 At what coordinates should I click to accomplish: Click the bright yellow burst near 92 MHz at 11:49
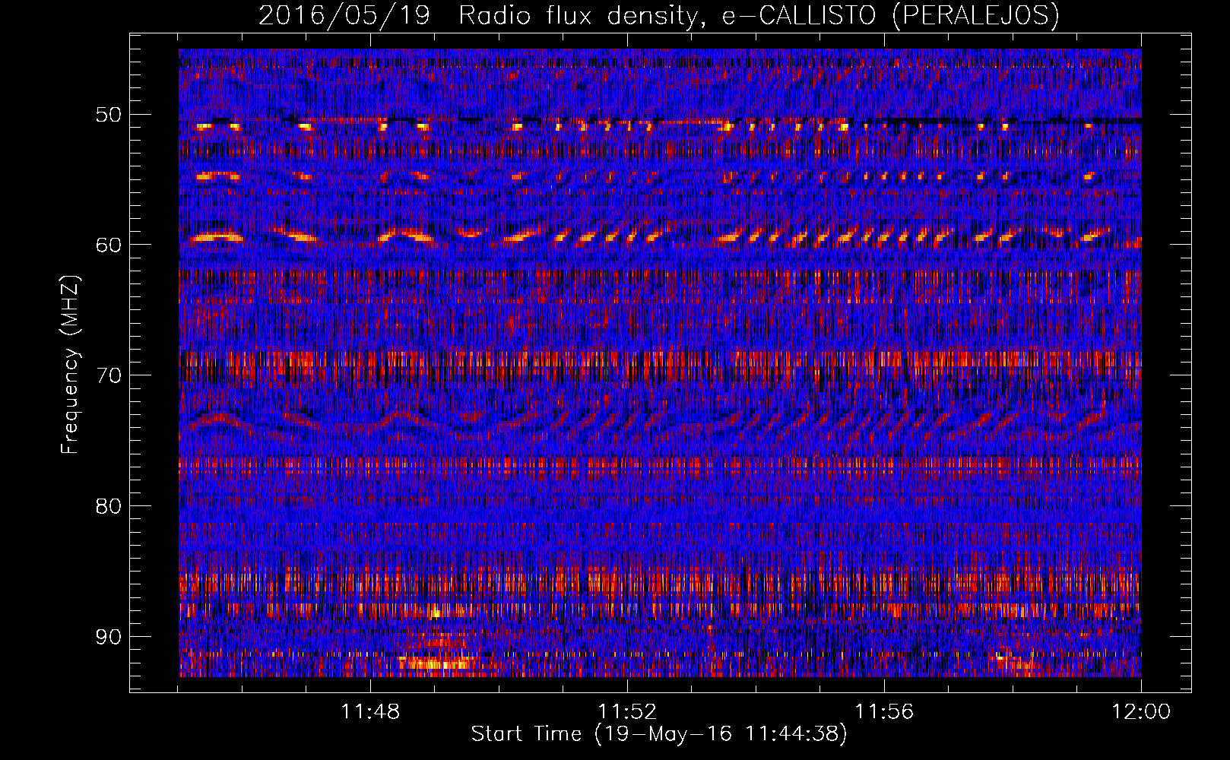pos(435,664)
